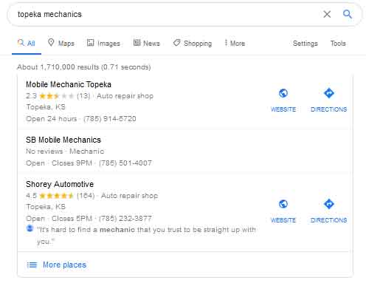Open the Settings menu
Image resolution: width=366 pixels, height=286 pixels.
tap(305, 44)
